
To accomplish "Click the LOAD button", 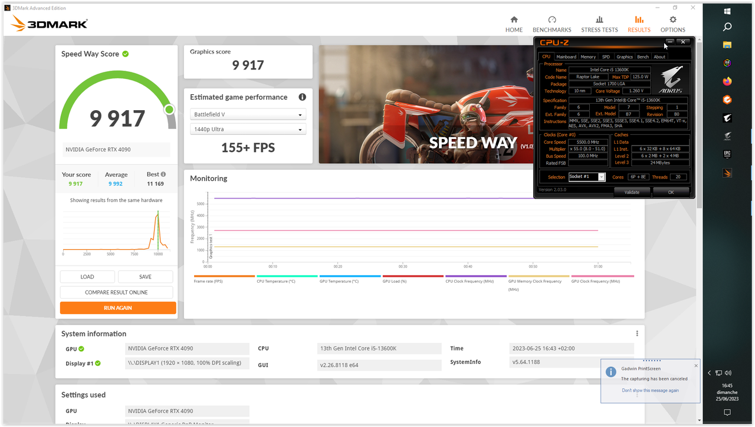I will (x=87, y=277).
